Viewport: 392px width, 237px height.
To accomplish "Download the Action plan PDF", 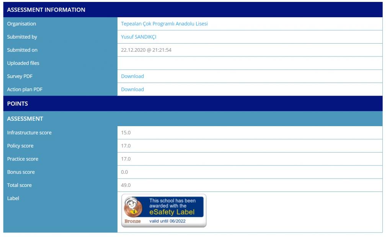I will tap(132, 89).
